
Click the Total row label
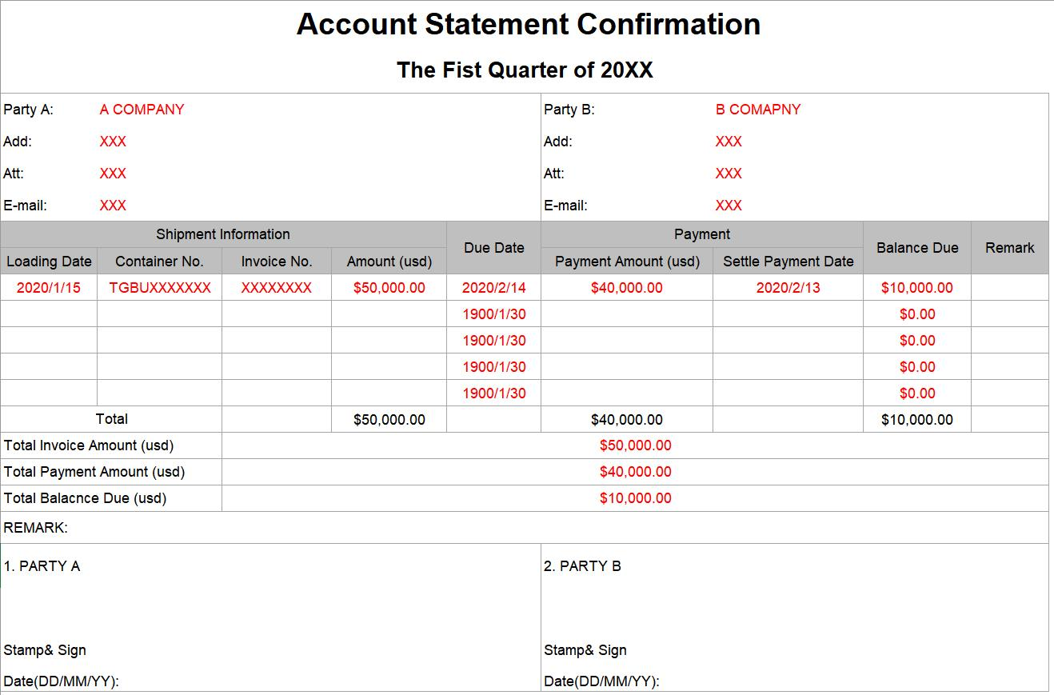(x=111, y=419)
